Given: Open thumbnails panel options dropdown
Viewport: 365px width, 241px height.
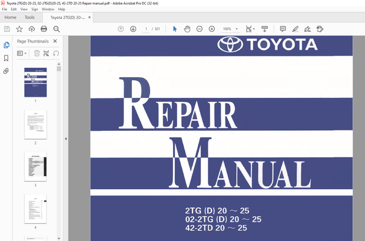Looking at the screenshot, I should pos(22,54).
